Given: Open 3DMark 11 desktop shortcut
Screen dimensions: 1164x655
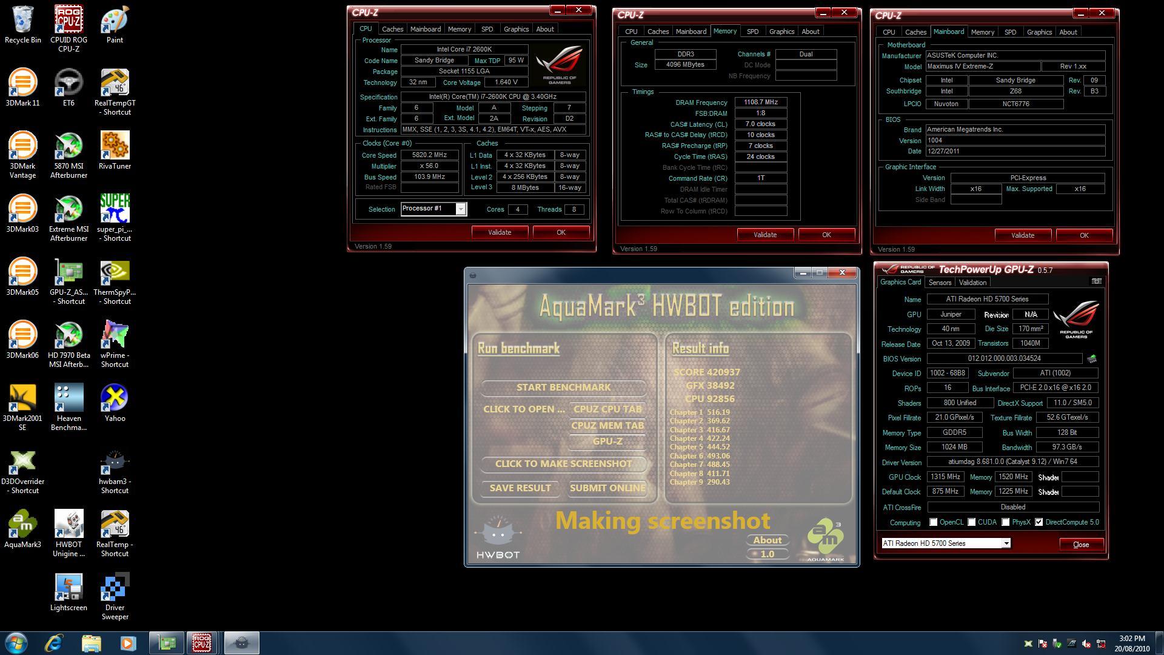Looking at the screenshot, I should (22, 87).
